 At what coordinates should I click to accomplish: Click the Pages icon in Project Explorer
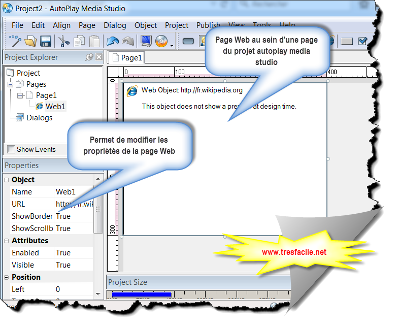click(20, 84)
